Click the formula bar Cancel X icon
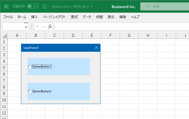189x119 pixels. click(37, 27)
